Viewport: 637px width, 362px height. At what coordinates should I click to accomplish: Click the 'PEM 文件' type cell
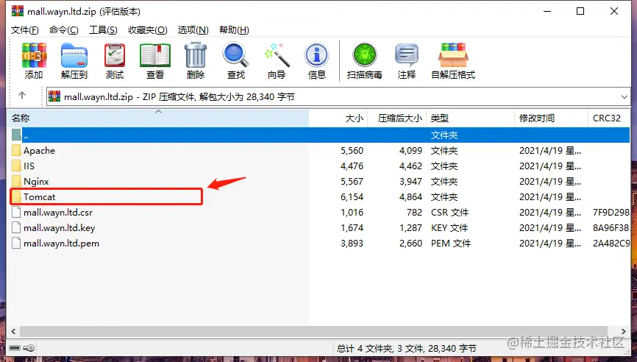pyautogui.click(x=451, y=244)
